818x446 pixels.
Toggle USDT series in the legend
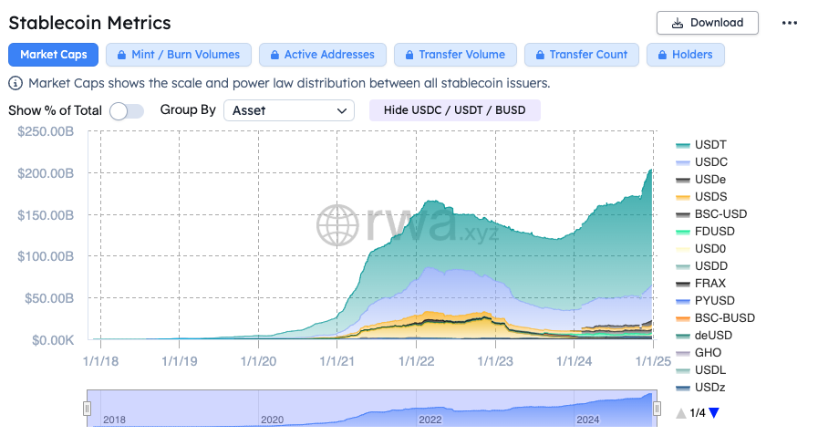click(700, 145)
